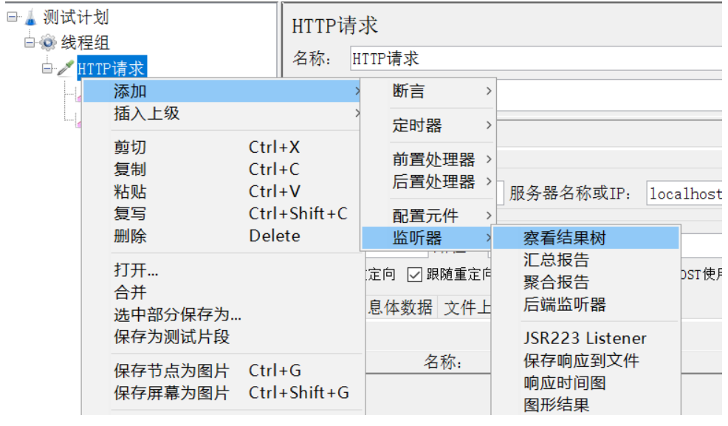Add 图形结果 listener
728x426 pixels.
pyautogui.click(x=586, y=405)
